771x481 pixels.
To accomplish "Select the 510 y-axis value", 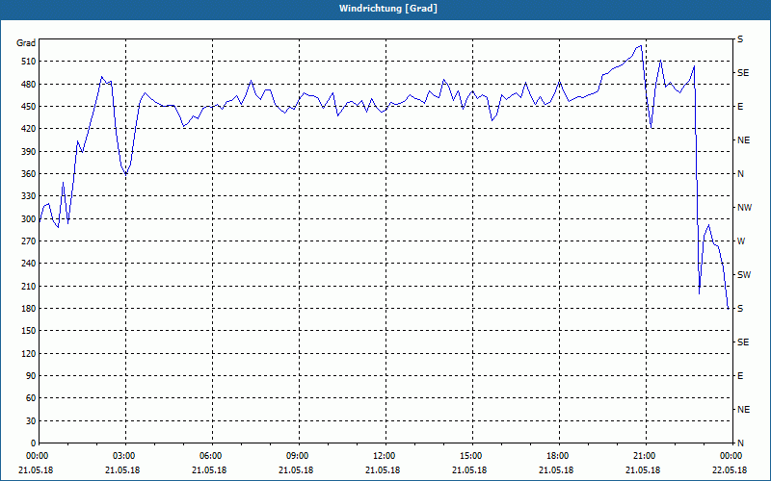I will tap(29, 62).
